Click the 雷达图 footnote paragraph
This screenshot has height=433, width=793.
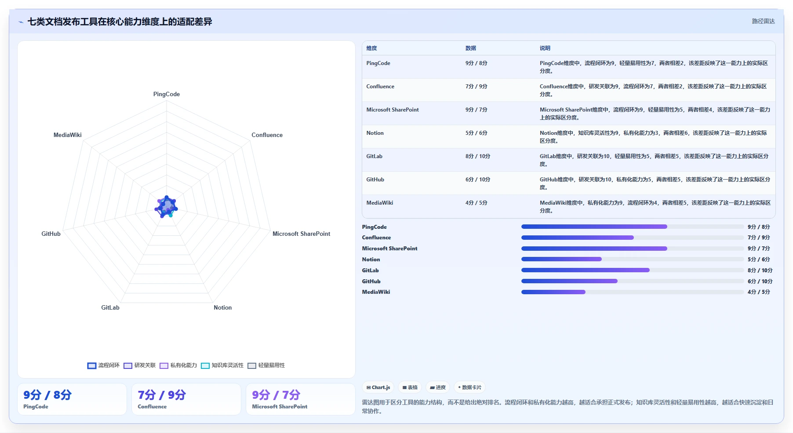(567, 407)
